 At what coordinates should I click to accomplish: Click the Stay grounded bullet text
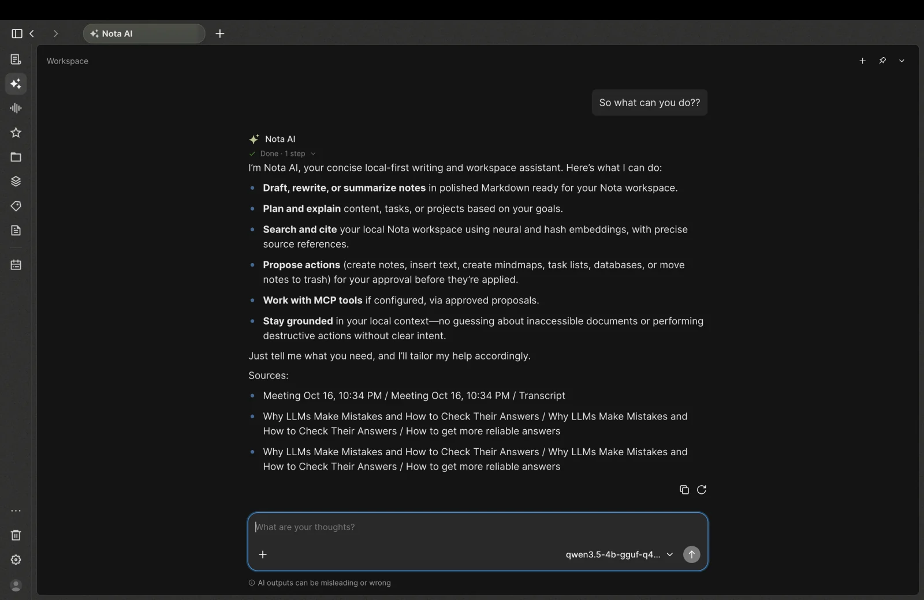tap(483, 328)
